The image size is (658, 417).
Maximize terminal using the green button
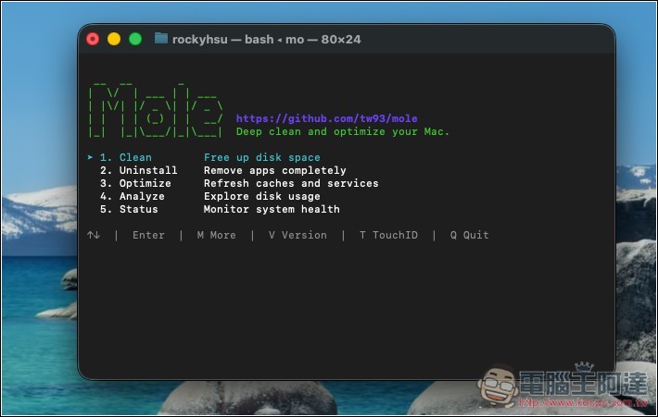click(135, 39)
